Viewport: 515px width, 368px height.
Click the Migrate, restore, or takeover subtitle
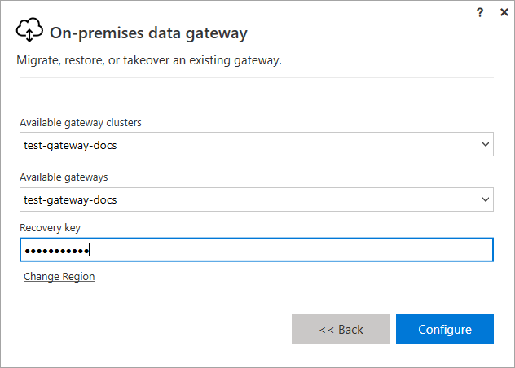[x=149, y=61]
